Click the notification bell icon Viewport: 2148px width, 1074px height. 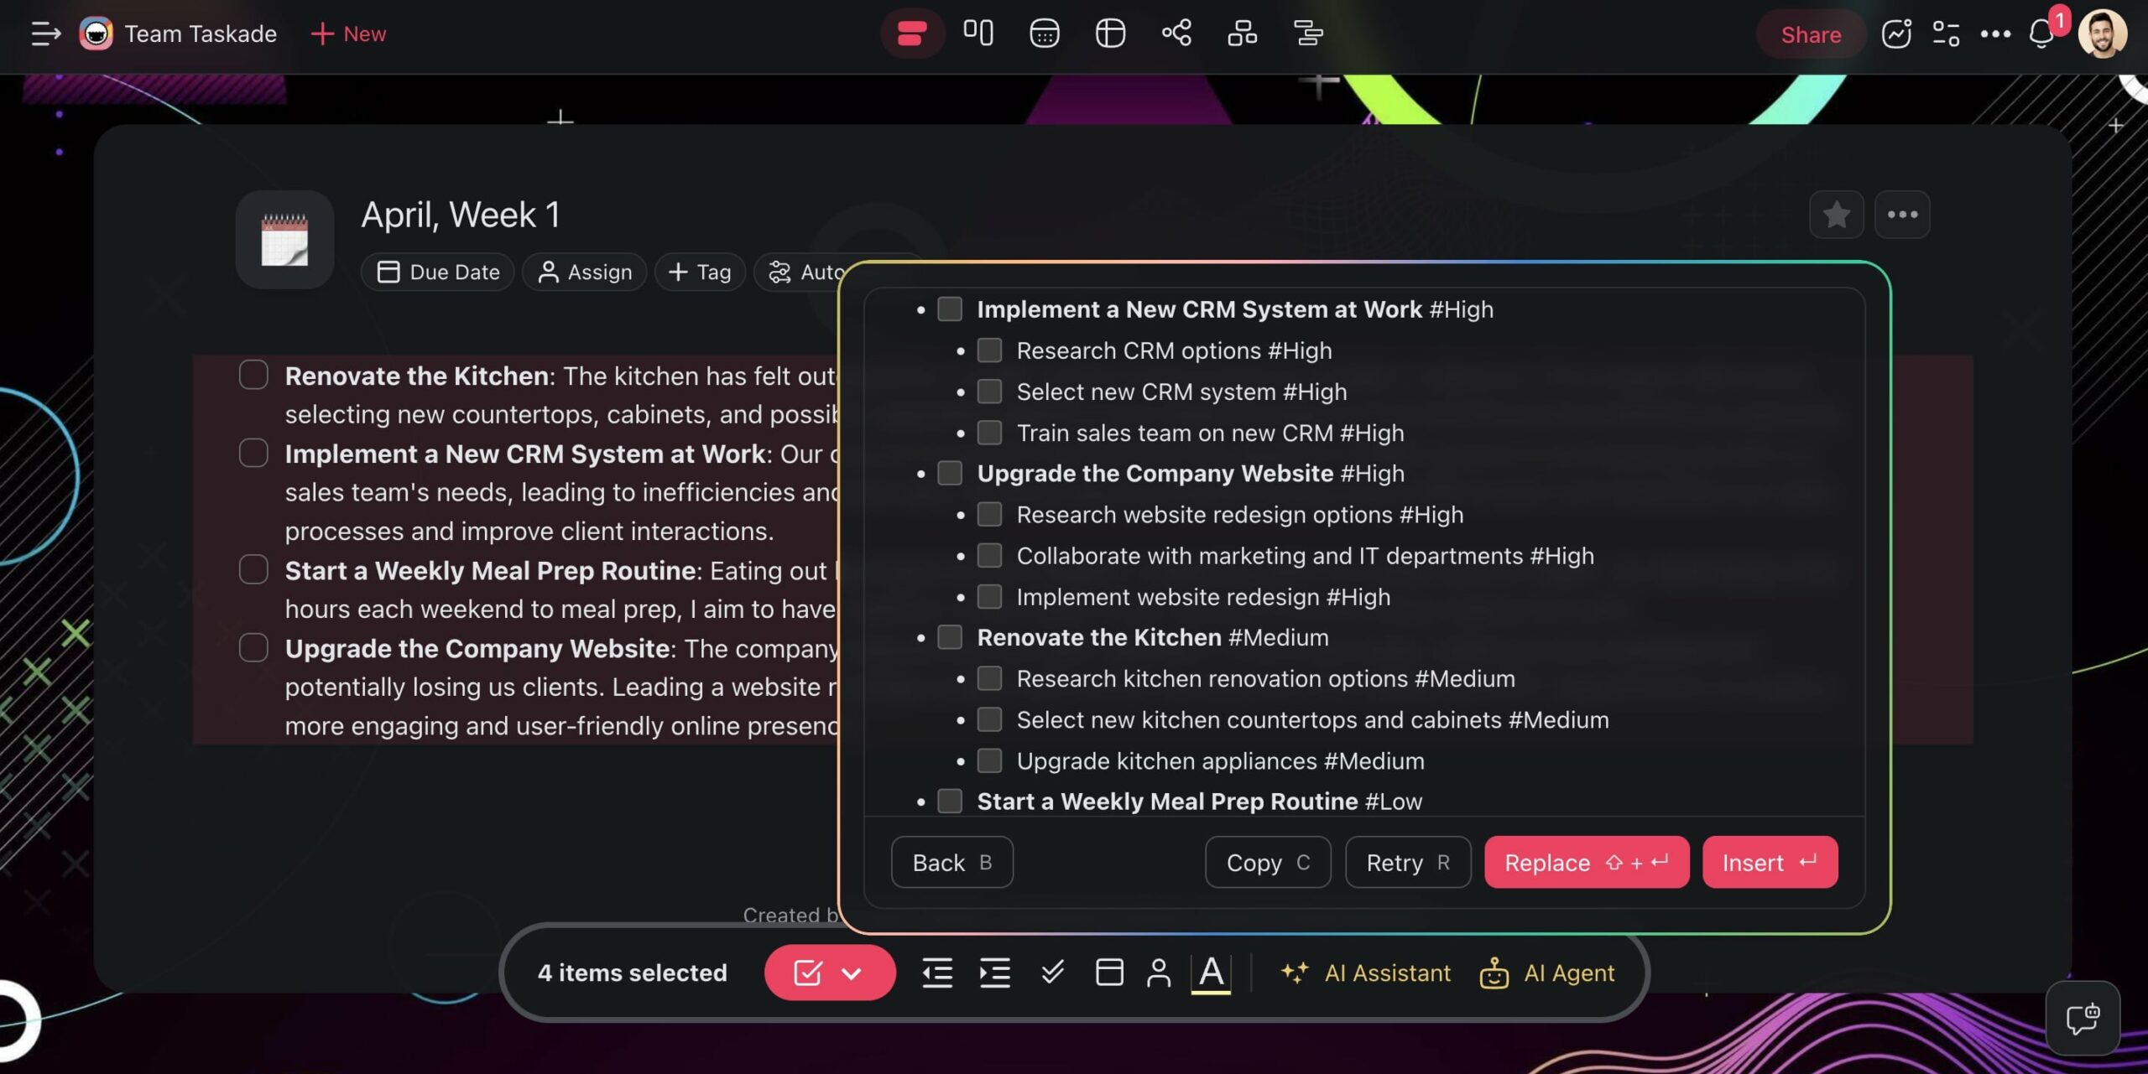(x=2041, y=34)
